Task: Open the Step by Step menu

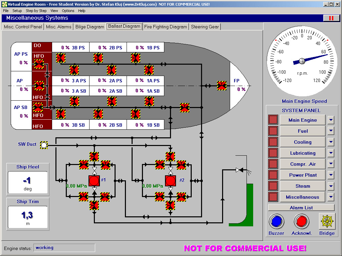Action: [x=36, y=11]
